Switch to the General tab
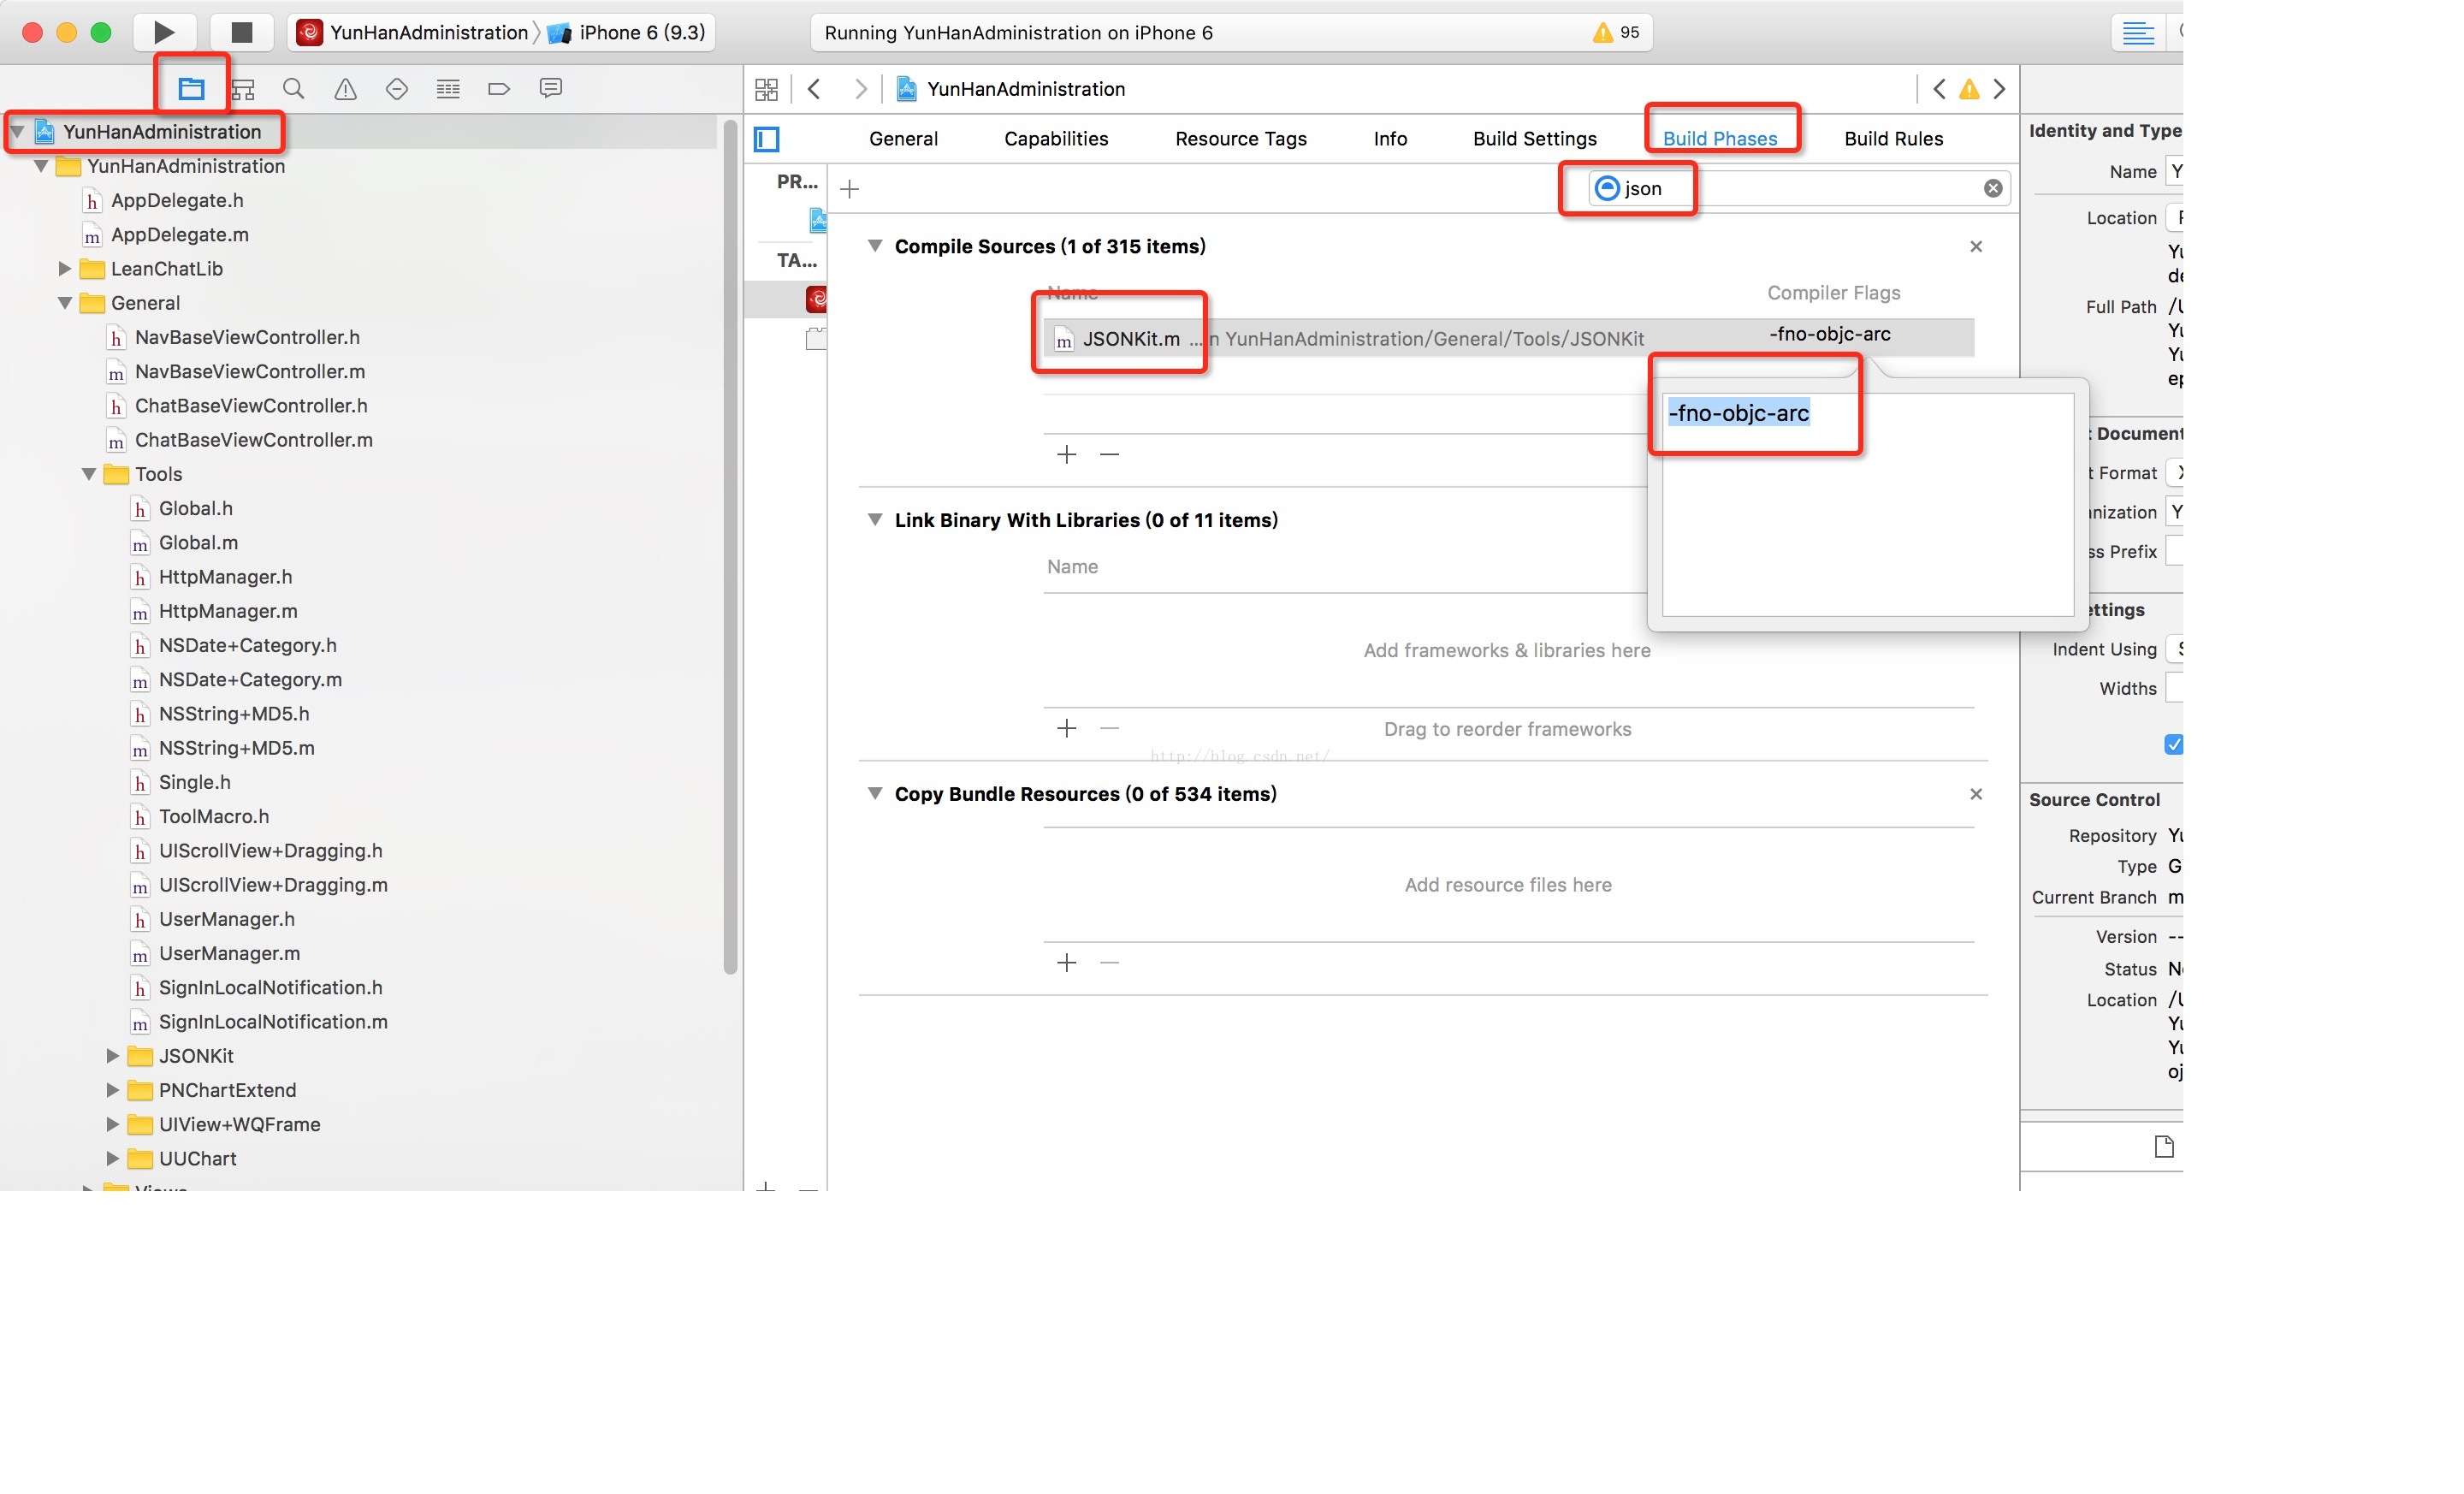This screenshot has width=2464, height=1494. [x=903, y=139]
